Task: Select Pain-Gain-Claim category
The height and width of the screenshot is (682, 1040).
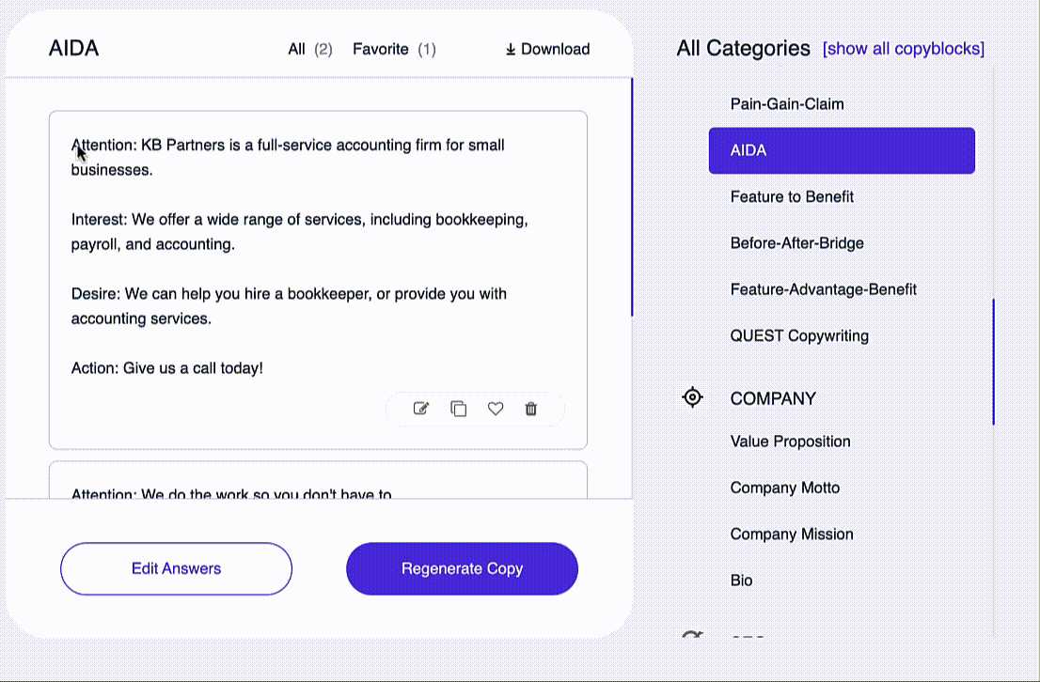Action: [x=787, y=104]
